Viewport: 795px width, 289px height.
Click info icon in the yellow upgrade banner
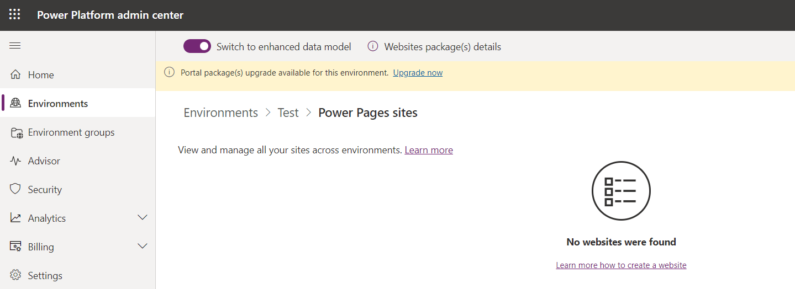170,72
